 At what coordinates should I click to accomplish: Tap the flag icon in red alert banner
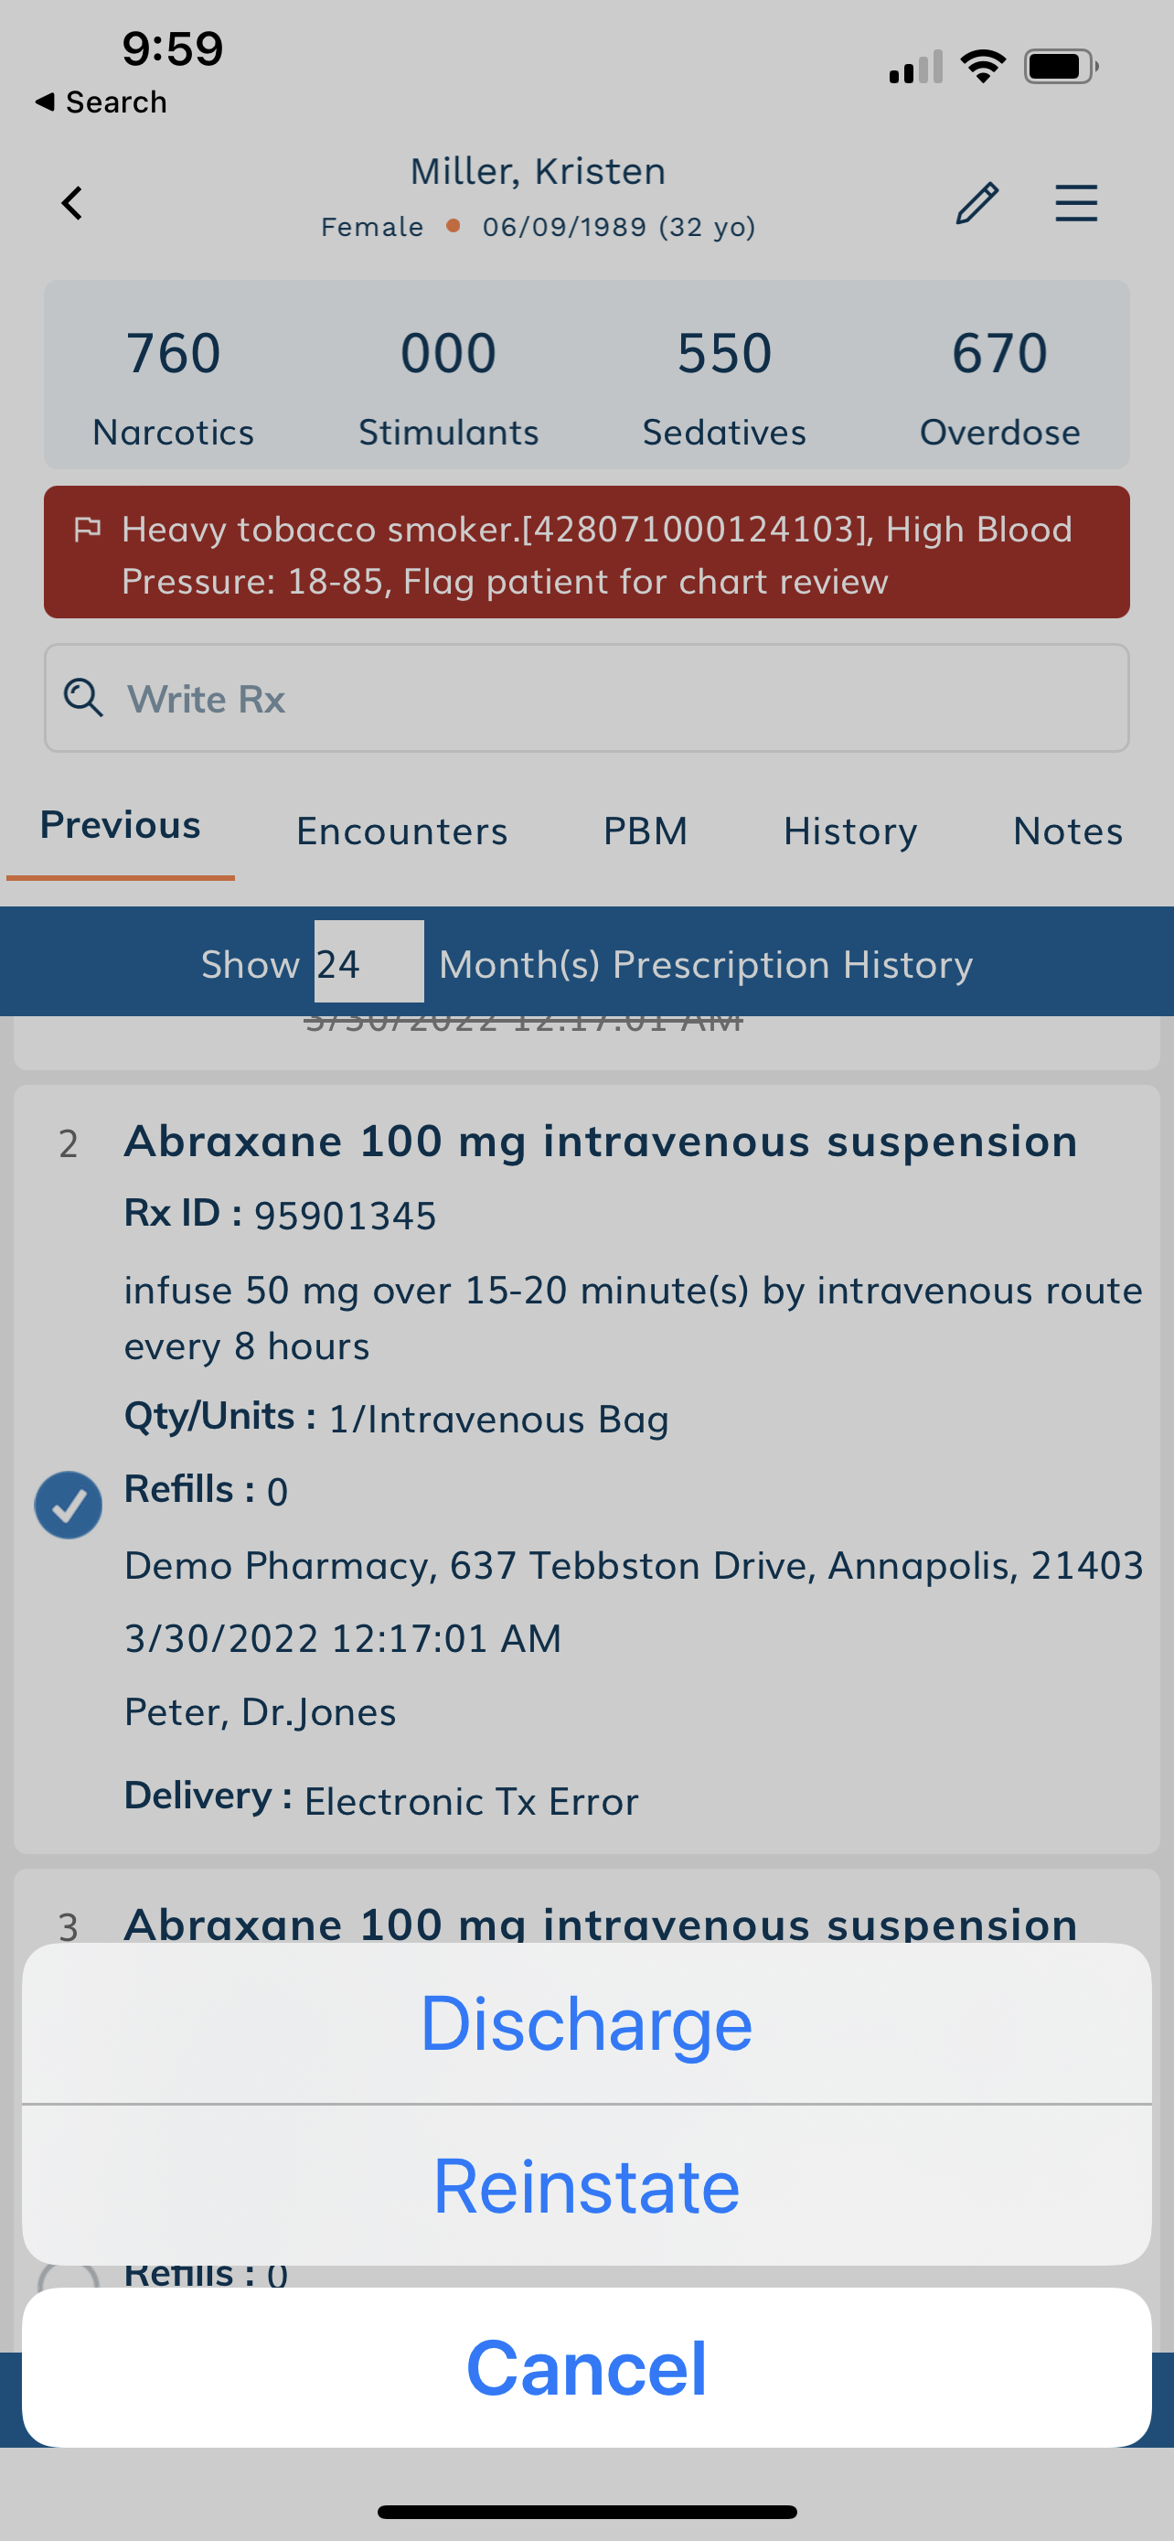click(88, 530)
